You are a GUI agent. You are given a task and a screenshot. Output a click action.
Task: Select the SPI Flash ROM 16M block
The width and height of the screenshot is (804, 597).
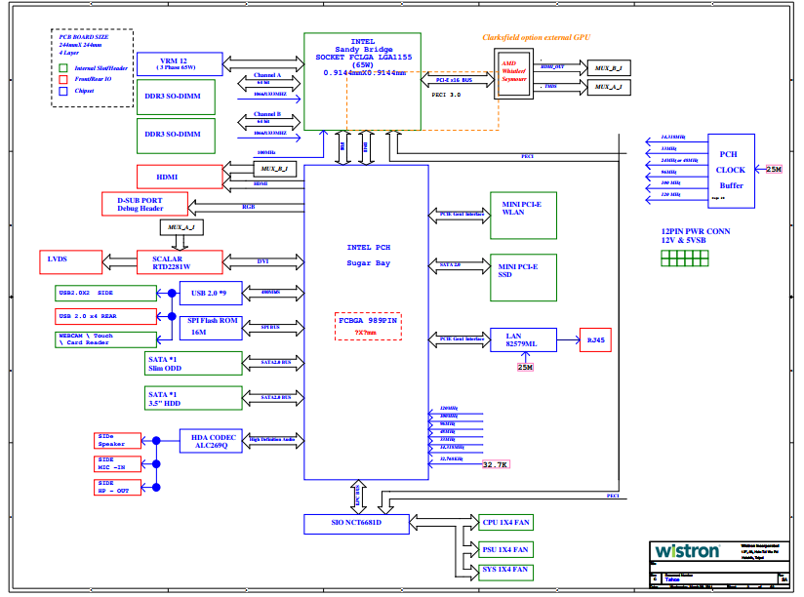pyautogui.click(x=210, y=326)
